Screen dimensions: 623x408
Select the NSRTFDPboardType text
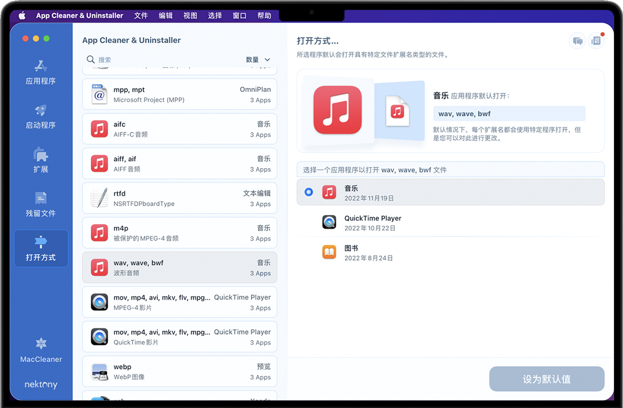coord(144,204)
